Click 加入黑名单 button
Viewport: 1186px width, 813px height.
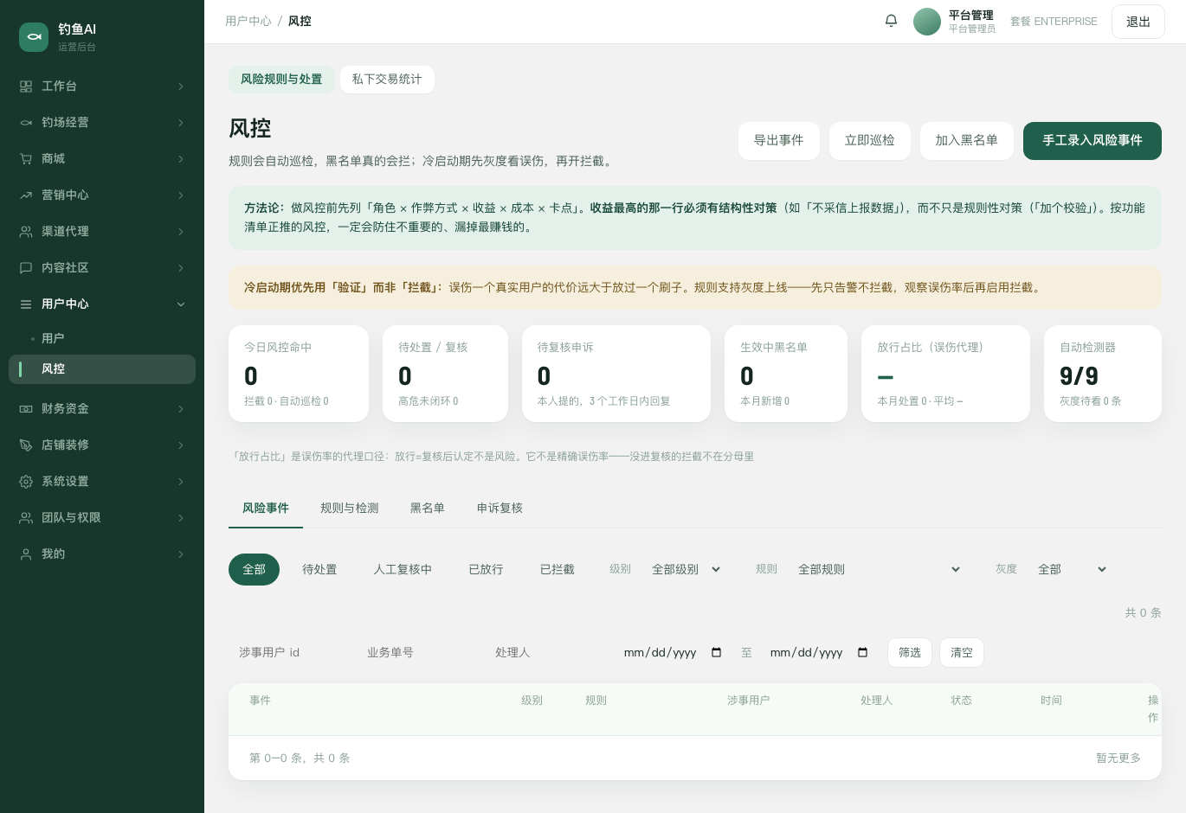(x=967, y=141)
